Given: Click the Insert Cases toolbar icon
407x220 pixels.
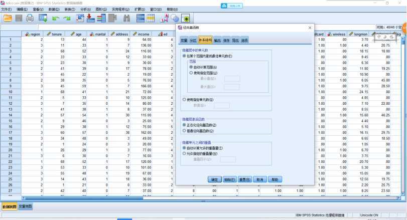Looking at the screenshot, I should pyautogui.click(x=140, y=18).
